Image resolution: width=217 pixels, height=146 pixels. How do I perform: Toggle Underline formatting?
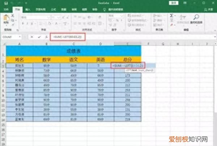(32, 23)
